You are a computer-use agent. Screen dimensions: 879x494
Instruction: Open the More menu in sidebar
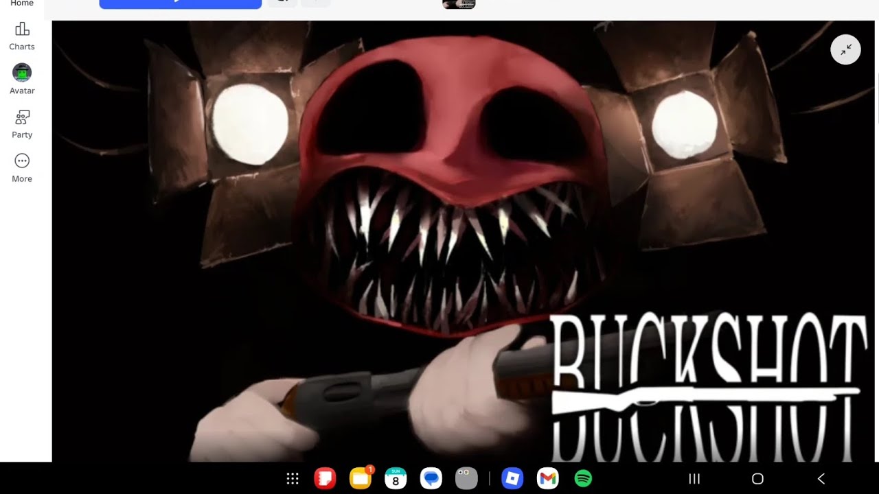(x=22, y=168)
